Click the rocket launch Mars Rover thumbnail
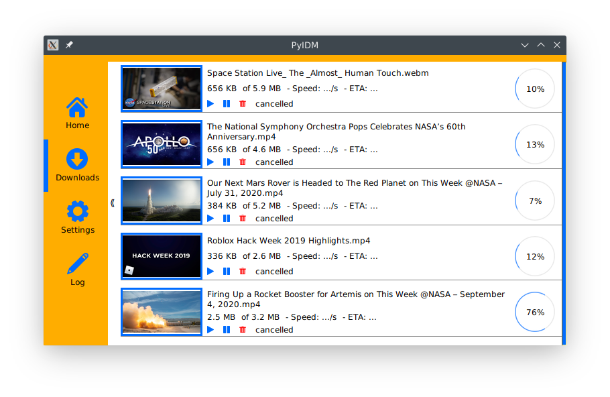Viewport: 610px width, 397px height. tap(162, 201)
